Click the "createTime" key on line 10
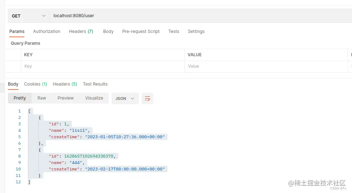Screen dimensions: 352x193 64,169
